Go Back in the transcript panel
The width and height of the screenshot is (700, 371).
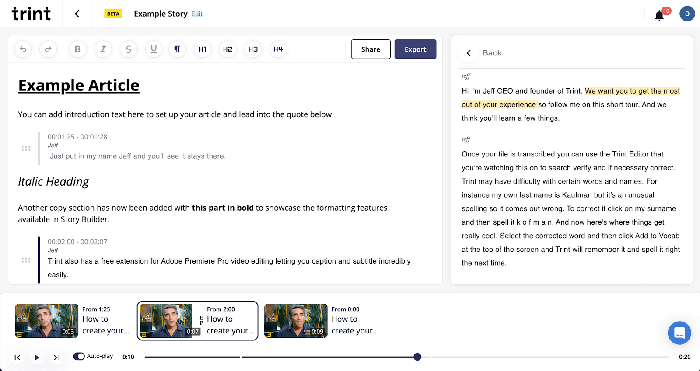coord(484,53)
